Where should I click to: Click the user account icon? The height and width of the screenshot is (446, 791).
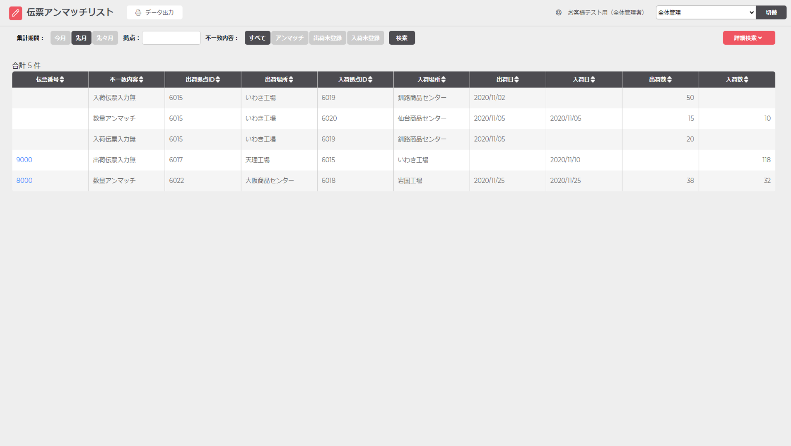558,13
